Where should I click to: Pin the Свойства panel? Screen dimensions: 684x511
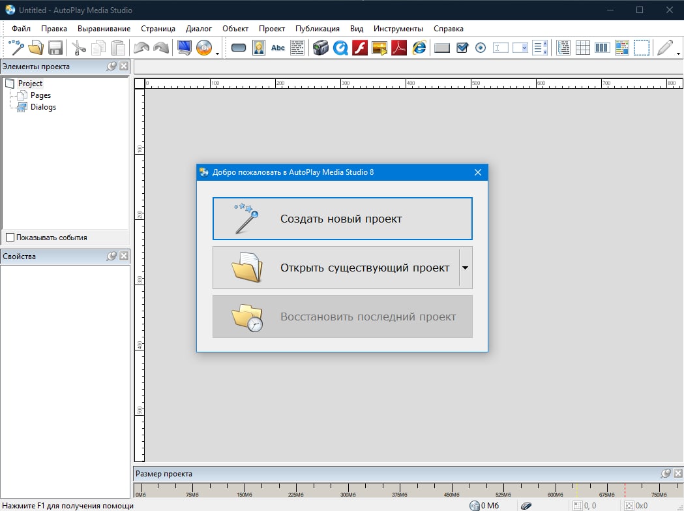112,256
